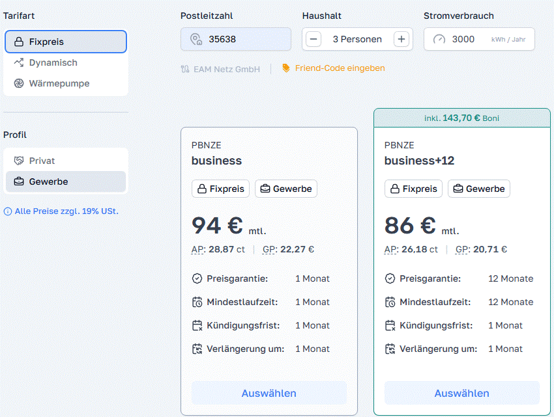Click the location pin icon in Postleitzahl field

196,40
